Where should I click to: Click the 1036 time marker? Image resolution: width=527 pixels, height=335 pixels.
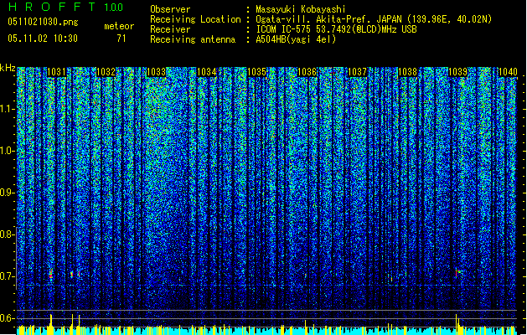(x=307, y=72)
